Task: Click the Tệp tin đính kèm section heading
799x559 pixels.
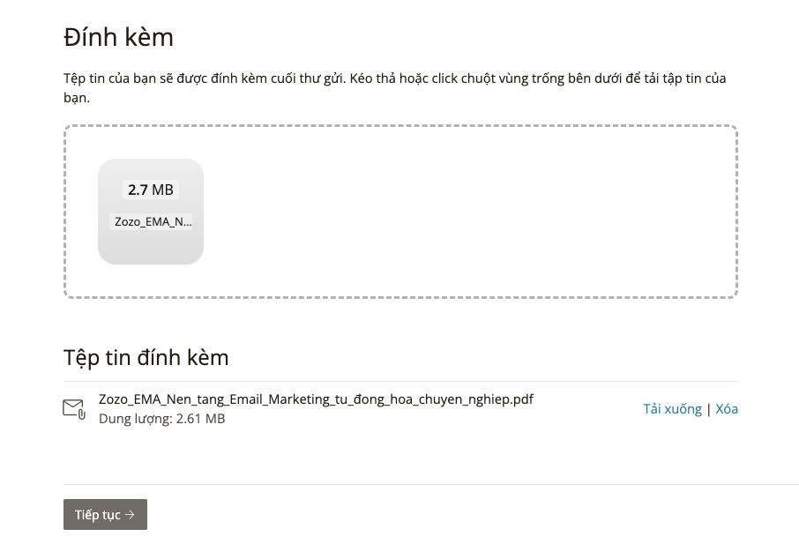Action: coord(146,357)
